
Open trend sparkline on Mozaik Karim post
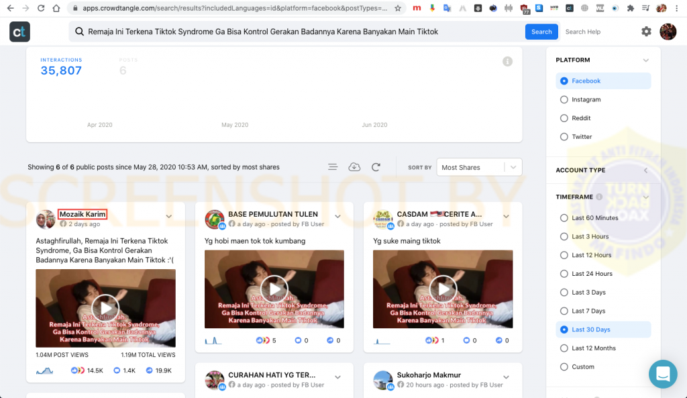click(x=44, y=371)
